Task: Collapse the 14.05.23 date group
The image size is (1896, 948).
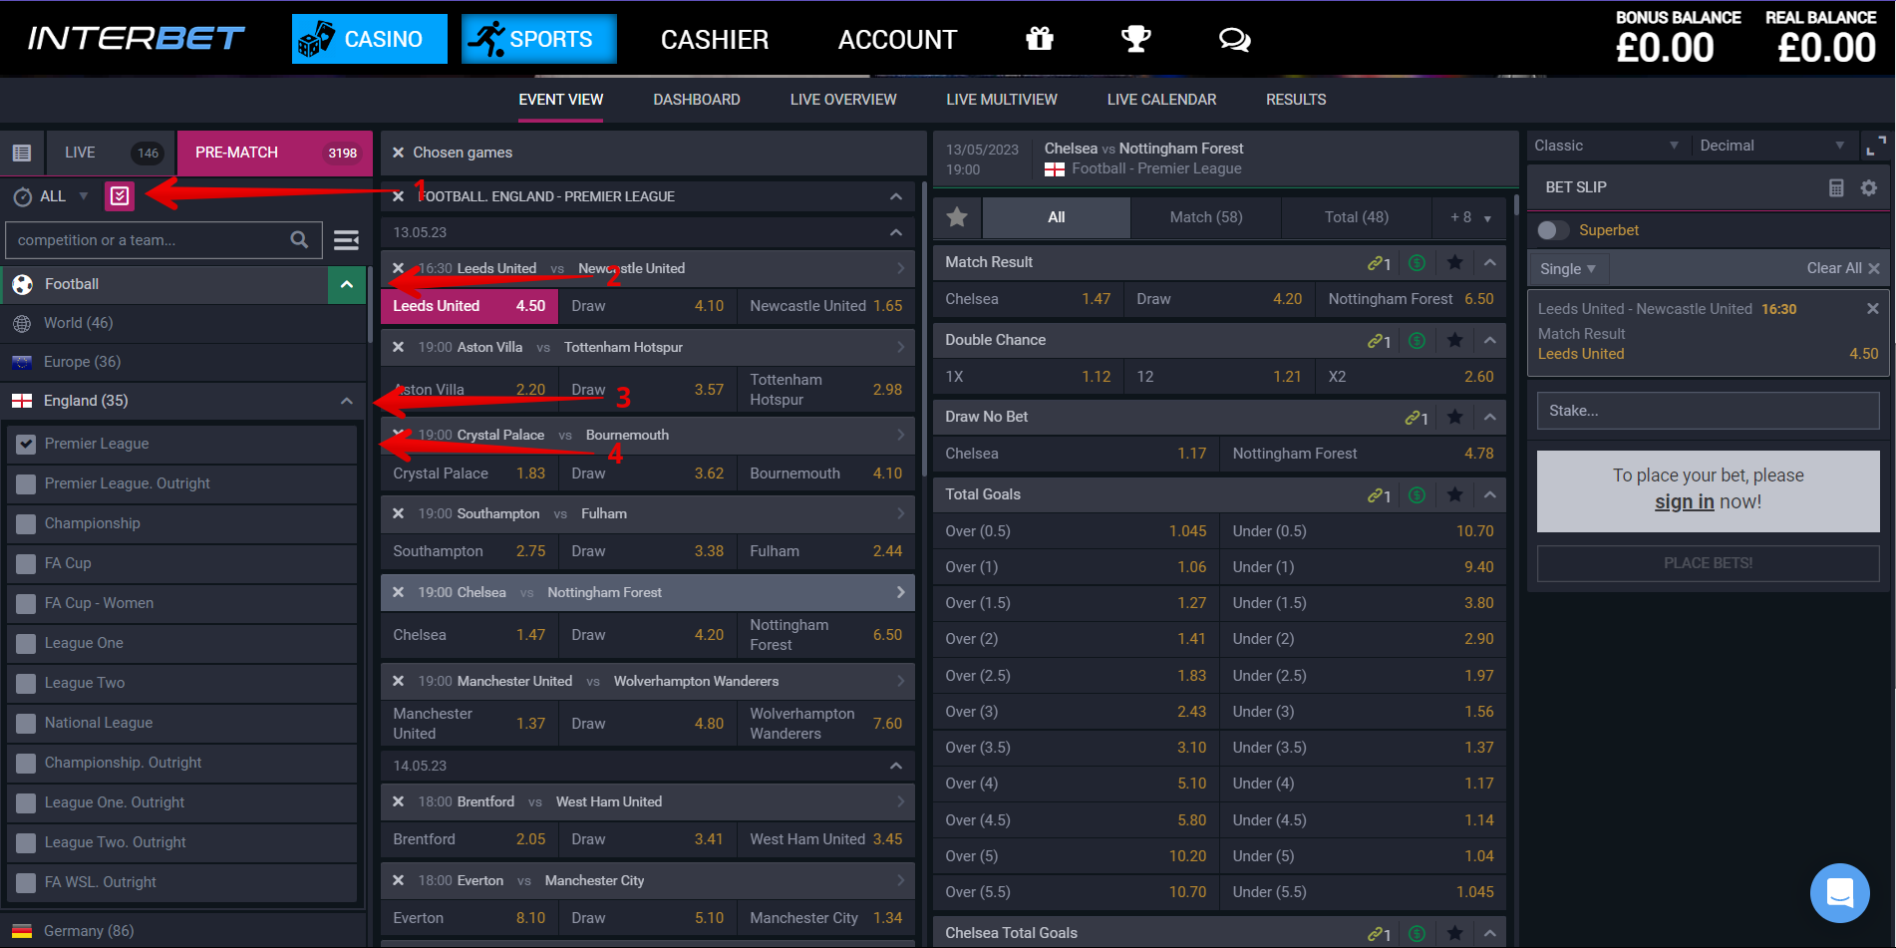Action: pos(896,766)
